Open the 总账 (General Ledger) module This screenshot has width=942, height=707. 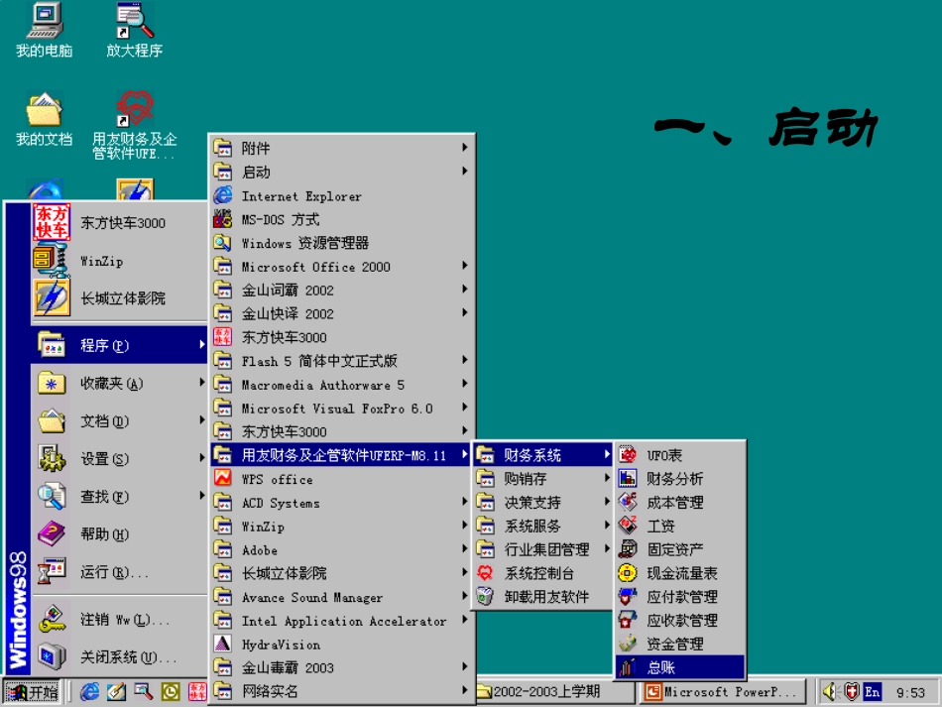tap(679, 667)
